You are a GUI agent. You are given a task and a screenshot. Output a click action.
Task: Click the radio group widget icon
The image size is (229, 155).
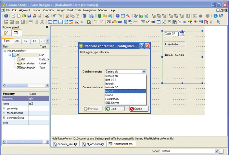coord(179,22)
